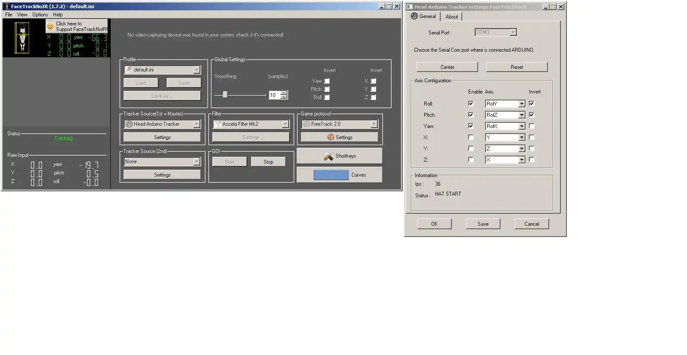Screen dimensions: 687x355
Task: Click the Curves graph preview icon
Action: (331, 175)
